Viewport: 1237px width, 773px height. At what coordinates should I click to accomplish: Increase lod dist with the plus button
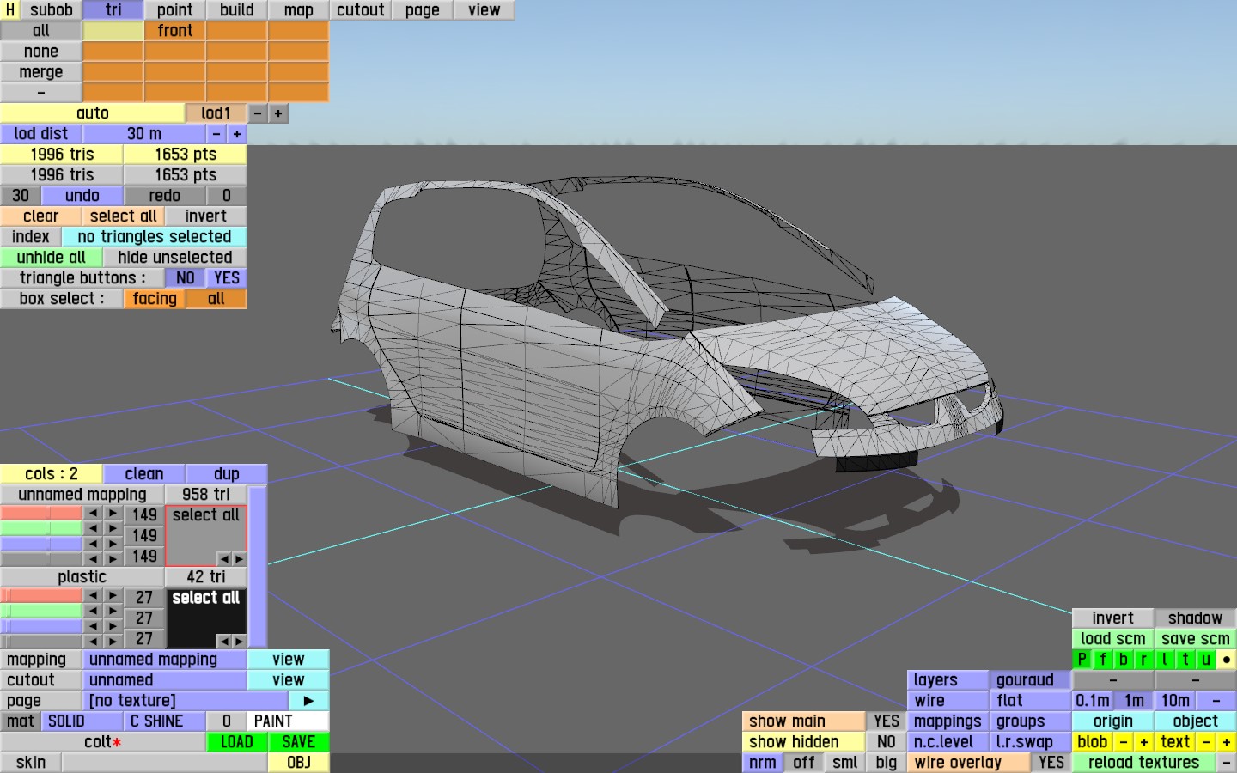pyautogui.click(x=237, y=134)
